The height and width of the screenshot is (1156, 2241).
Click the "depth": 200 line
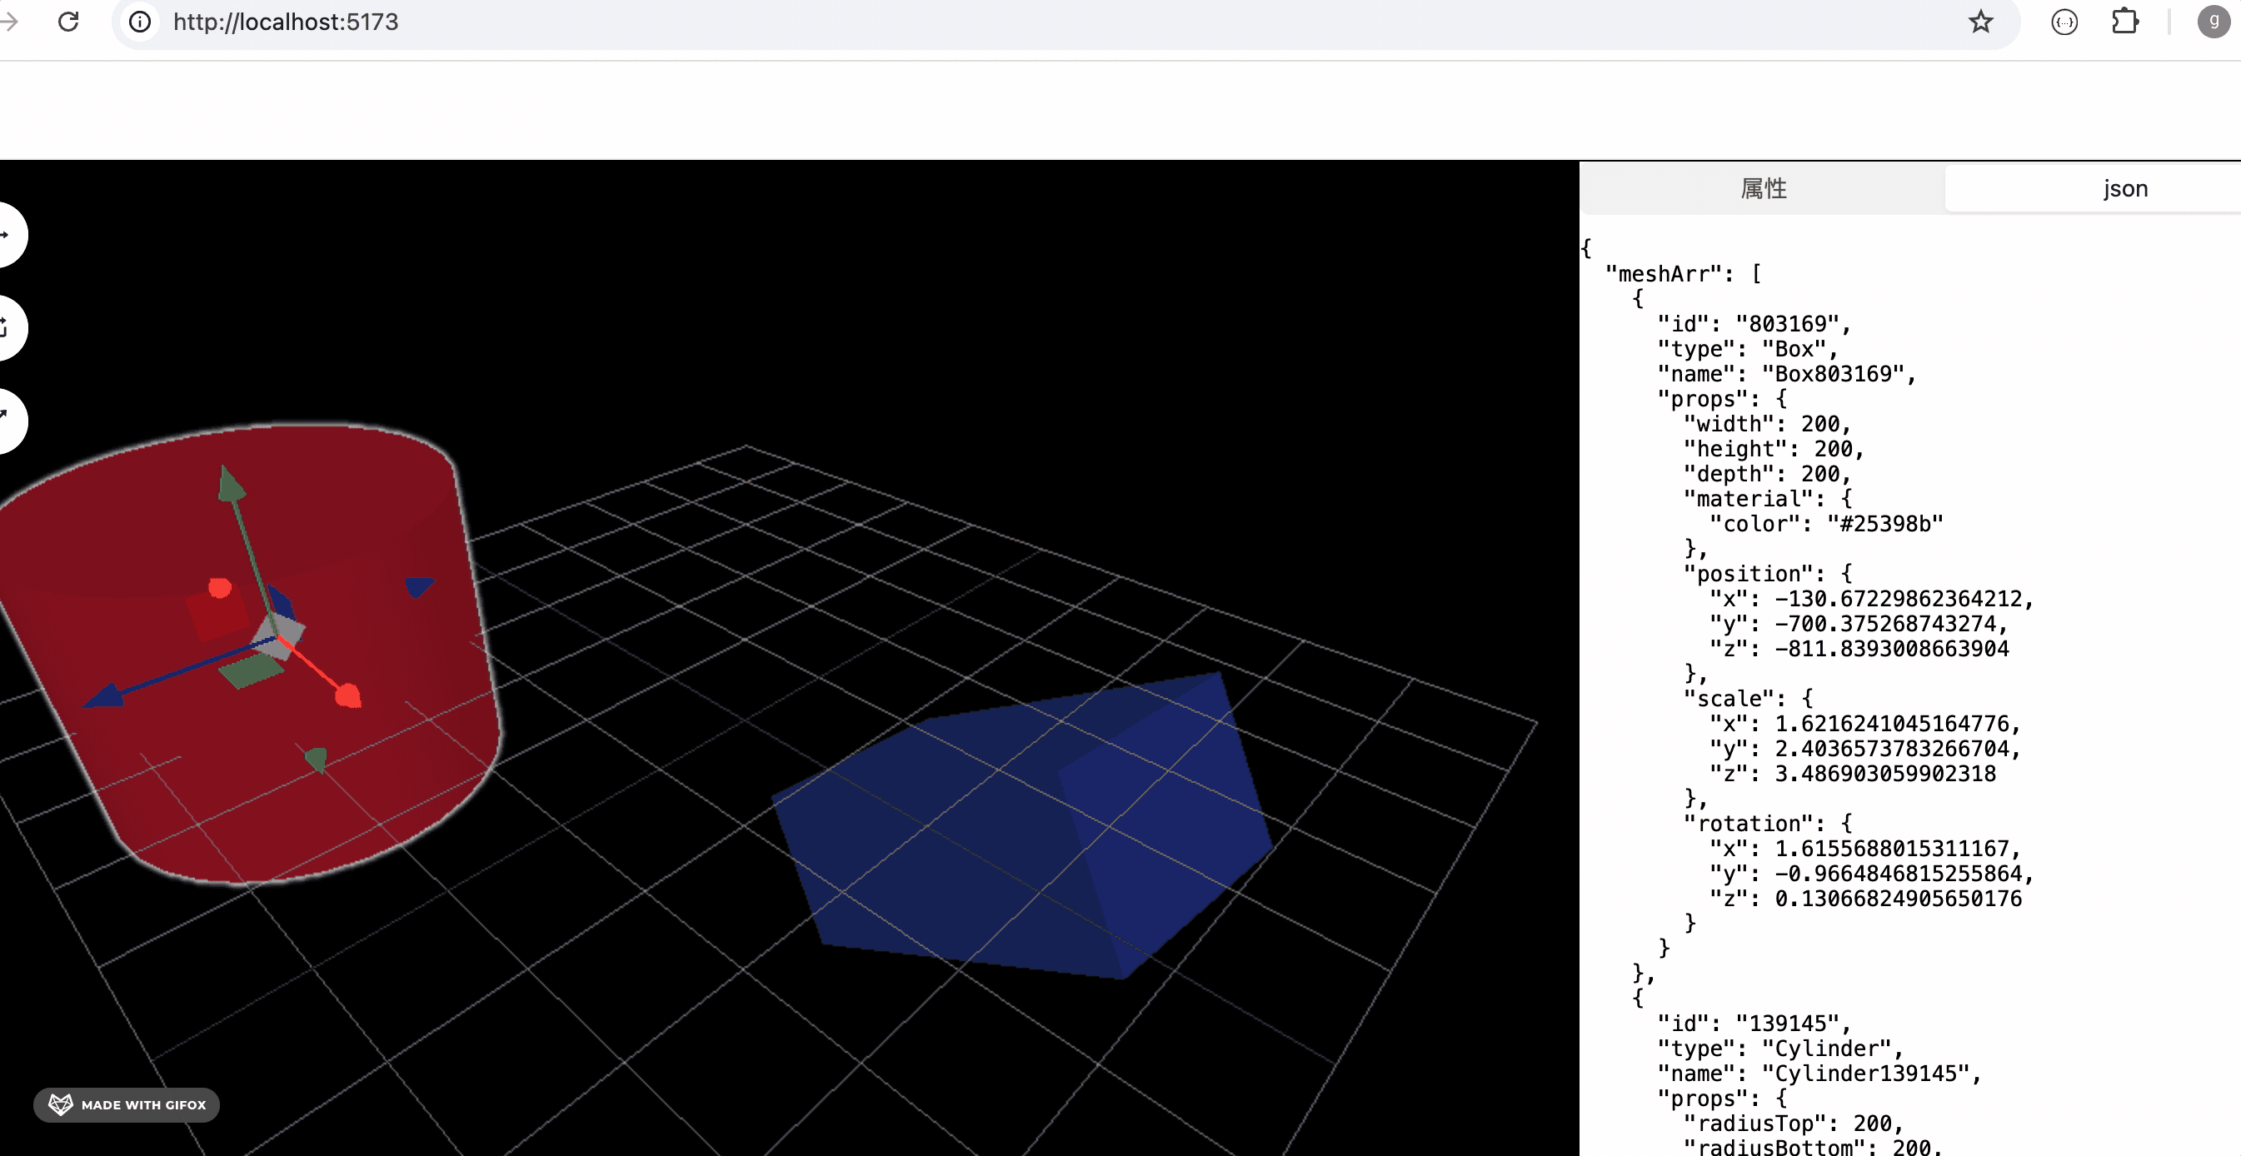(x=1767, y=474)
